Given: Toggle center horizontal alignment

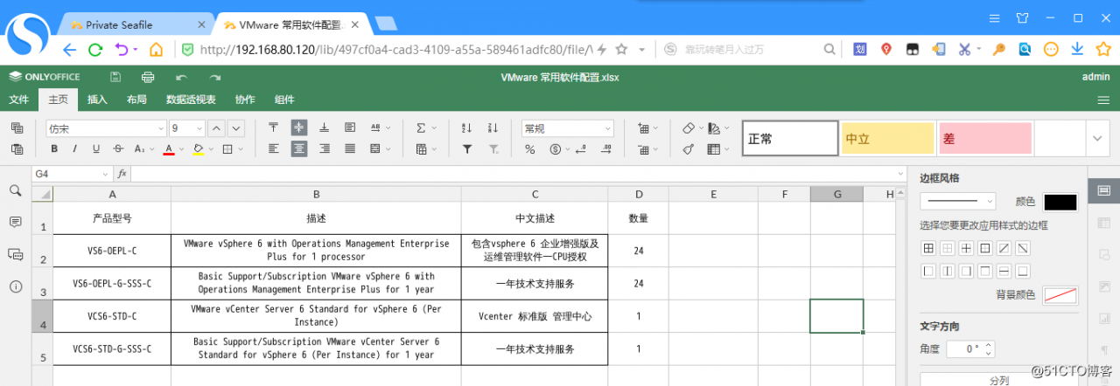Looking at the screenshot, I should (299, 149).
